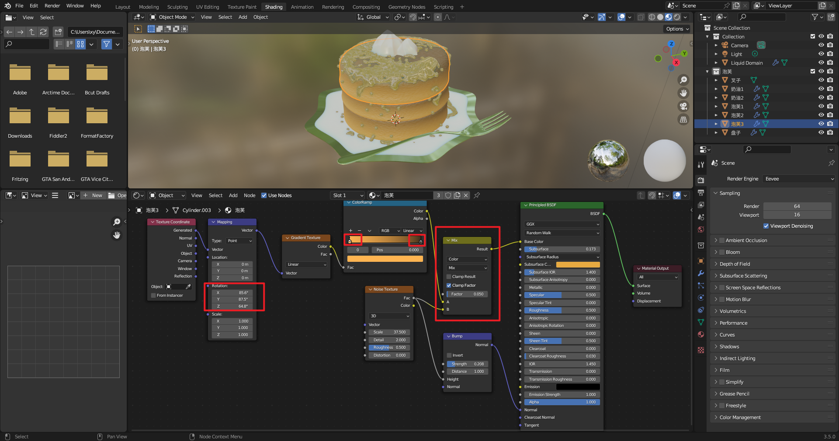Click the viewport Options button
The width and height of the screenshot is (839, 441).
click(677, 29)
